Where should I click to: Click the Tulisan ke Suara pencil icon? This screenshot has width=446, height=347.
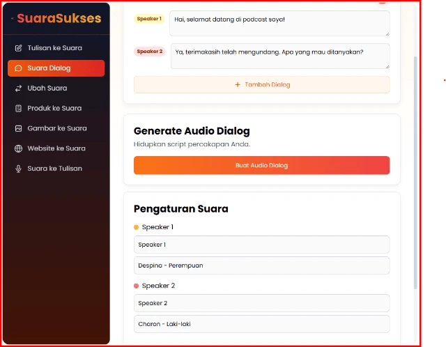(x=19, y=48)
